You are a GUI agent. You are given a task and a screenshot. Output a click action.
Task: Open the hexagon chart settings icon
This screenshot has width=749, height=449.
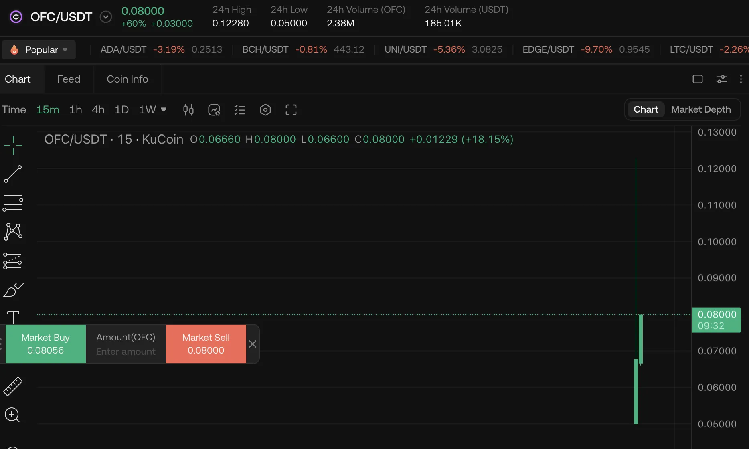click(265, 110)
